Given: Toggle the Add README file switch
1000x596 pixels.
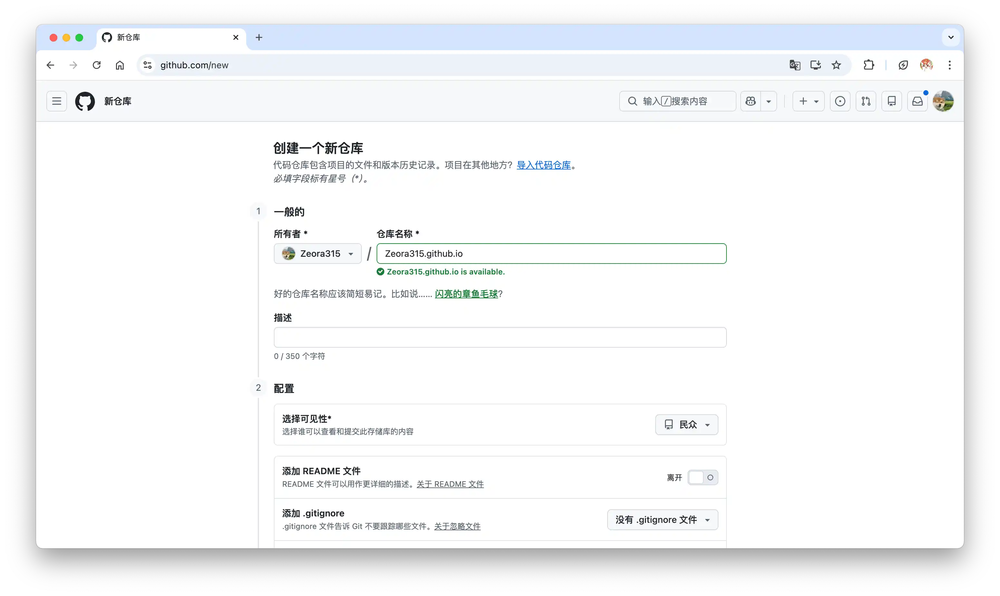Looking at the screenshot, I should (702, 477).
